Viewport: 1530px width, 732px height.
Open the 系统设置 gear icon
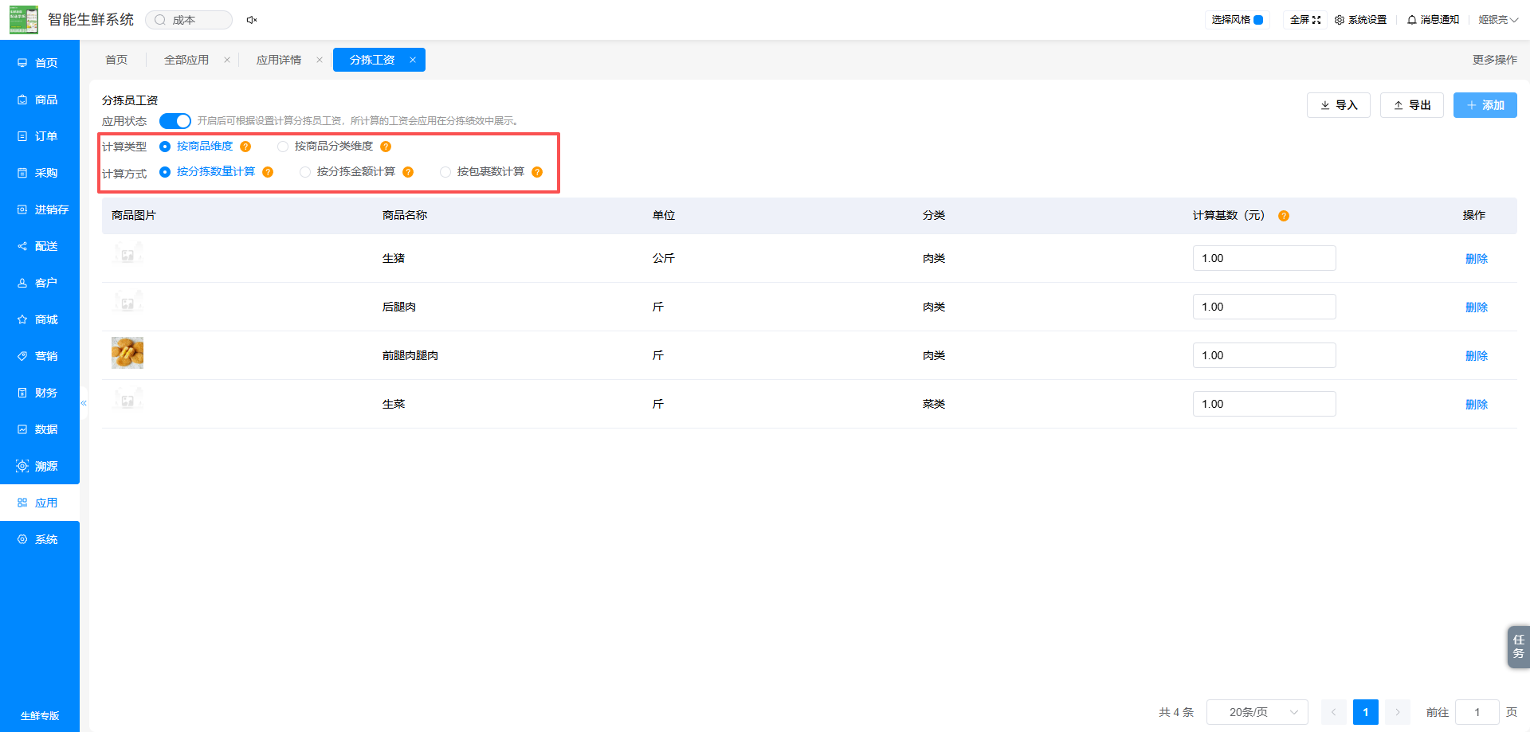coord(1340,20)
